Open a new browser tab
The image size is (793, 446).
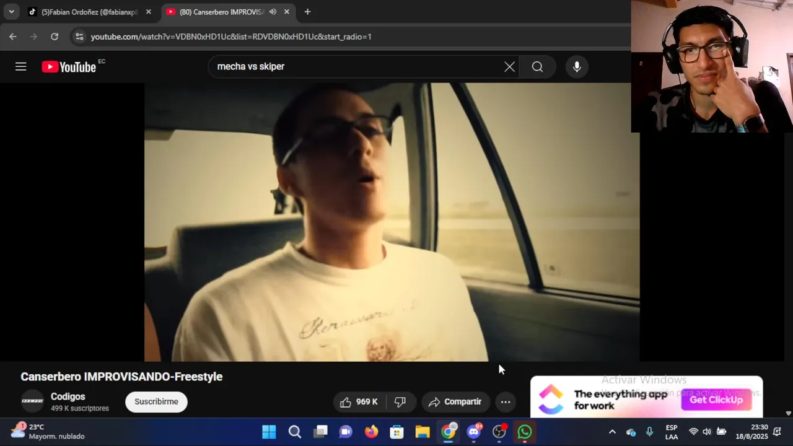(x=307, y=12)
